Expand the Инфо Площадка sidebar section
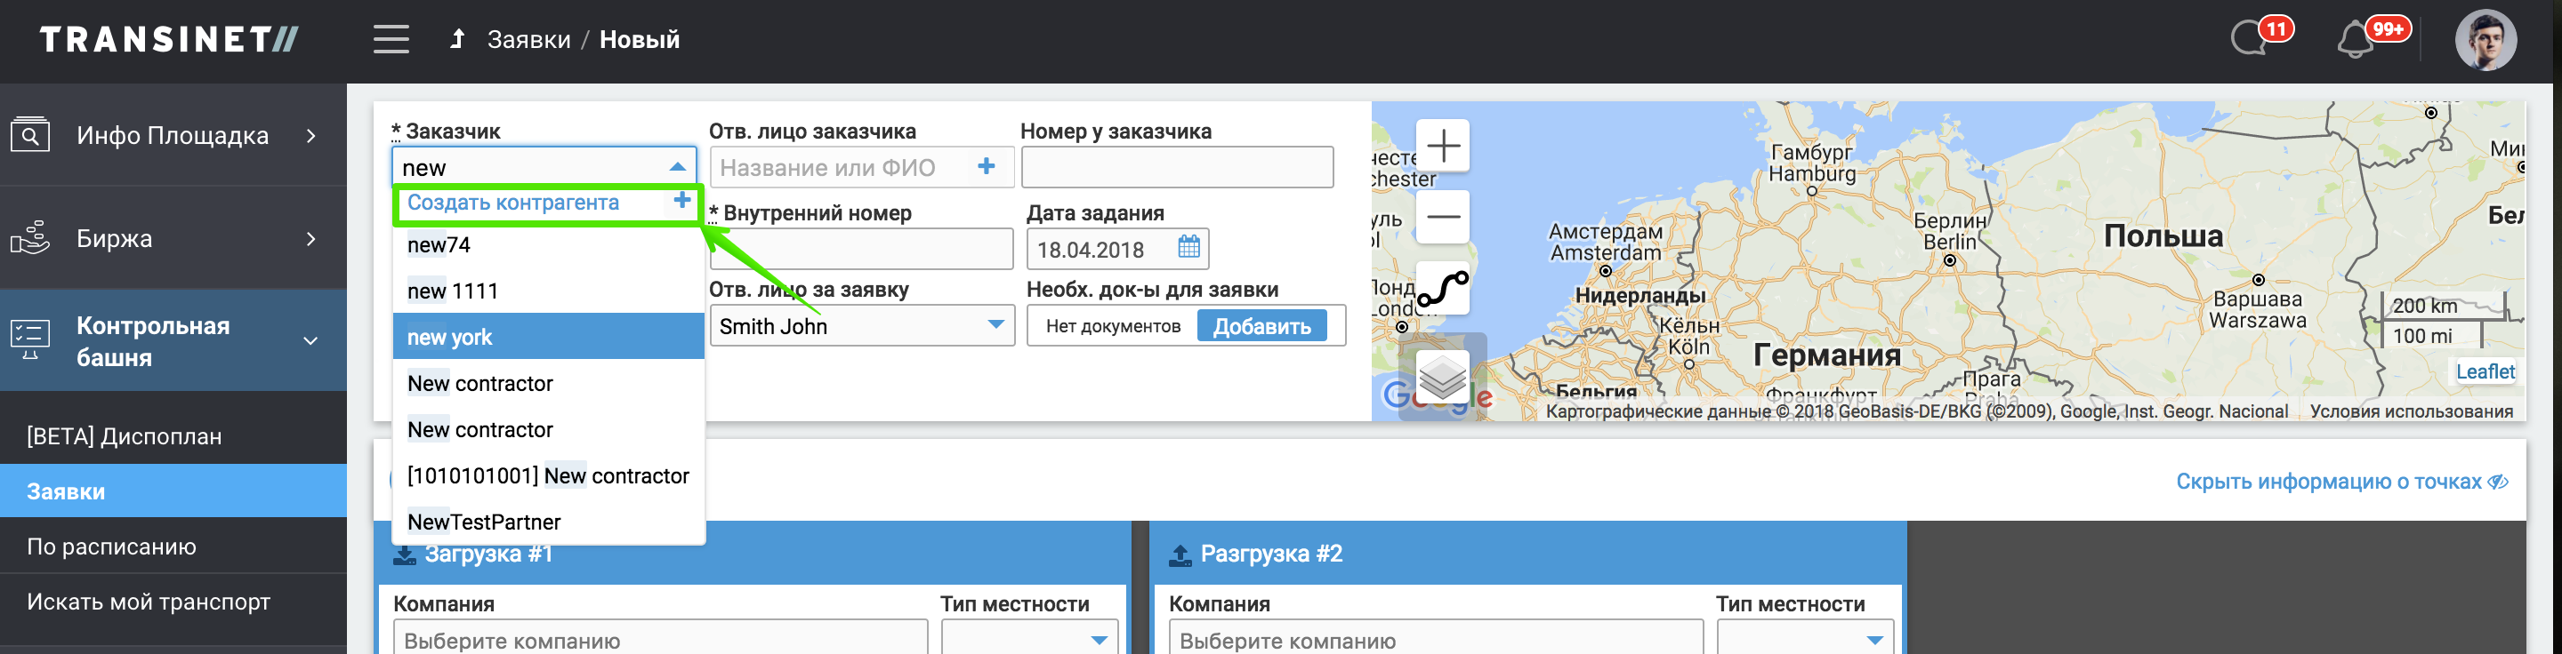This screenshot has width=2562, height=654. coord(173,136)
